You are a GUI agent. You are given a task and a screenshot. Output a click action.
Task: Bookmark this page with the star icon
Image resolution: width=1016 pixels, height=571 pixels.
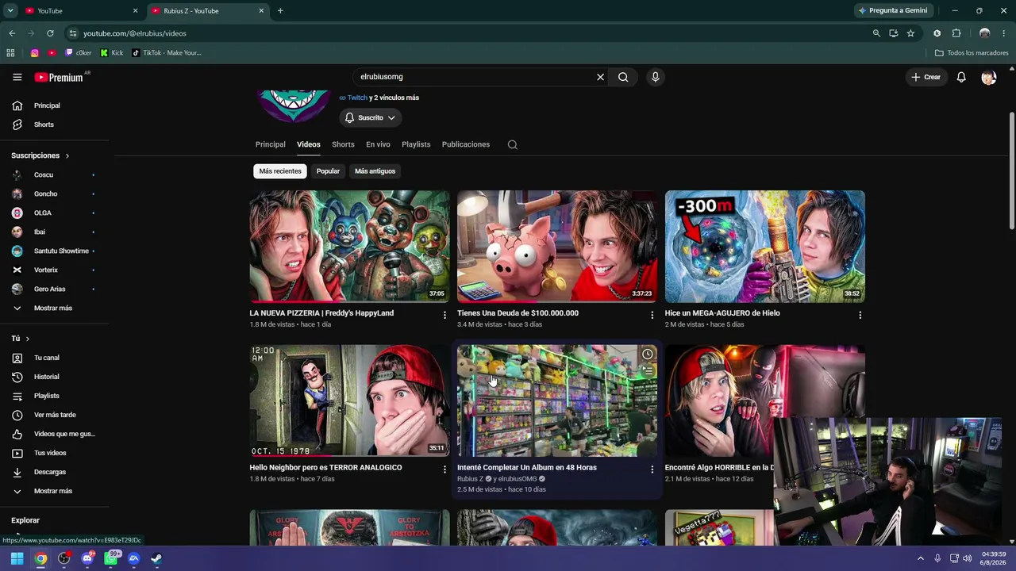tap(910, 33)
